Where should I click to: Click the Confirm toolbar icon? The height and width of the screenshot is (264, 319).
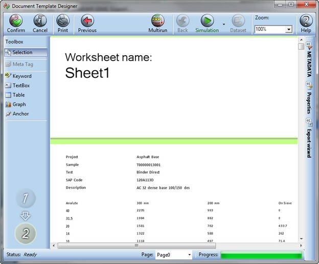[16, 20]
